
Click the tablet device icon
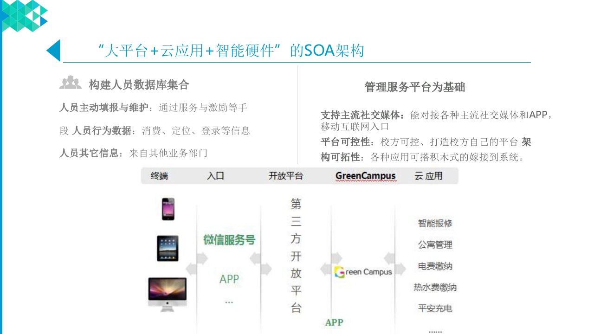168,248
